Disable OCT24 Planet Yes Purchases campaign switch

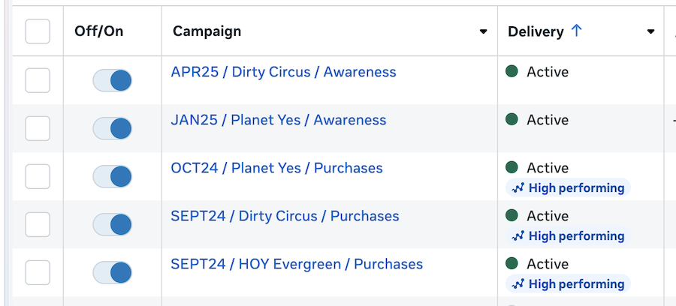[113, 177]
